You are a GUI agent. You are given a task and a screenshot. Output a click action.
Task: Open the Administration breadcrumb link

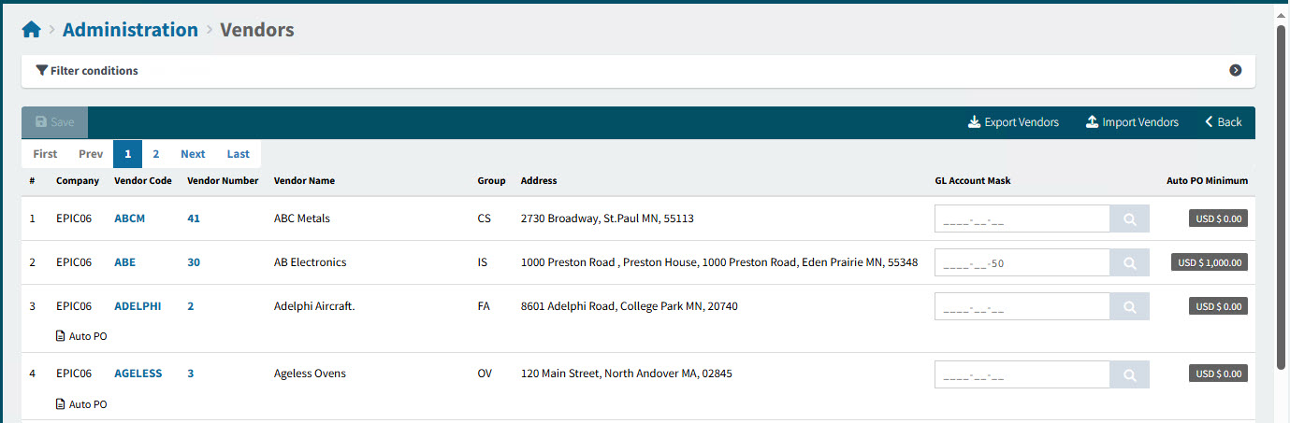point(130,30)
